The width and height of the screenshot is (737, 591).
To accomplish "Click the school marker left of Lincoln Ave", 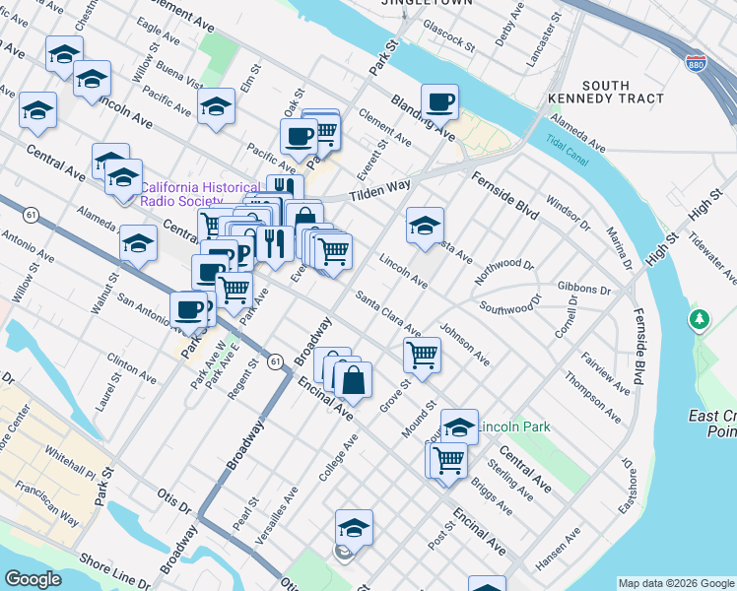I will point(38,113).
